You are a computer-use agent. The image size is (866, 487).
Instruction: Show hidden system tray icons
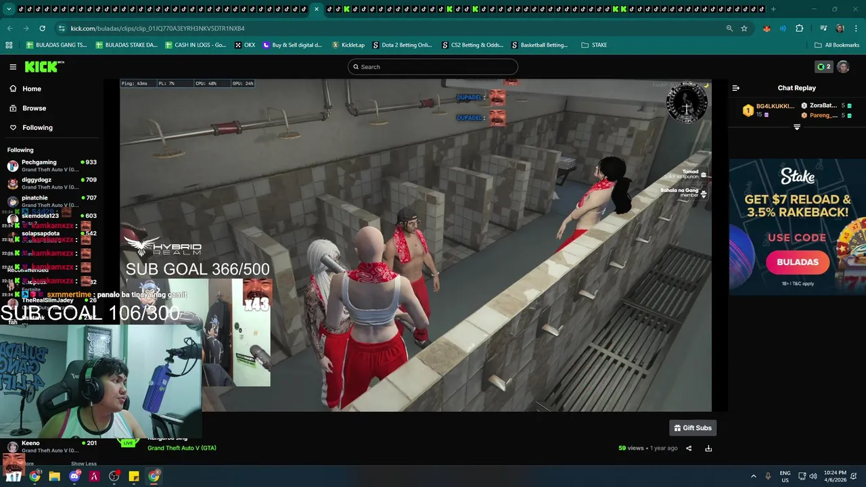(753, 476)
